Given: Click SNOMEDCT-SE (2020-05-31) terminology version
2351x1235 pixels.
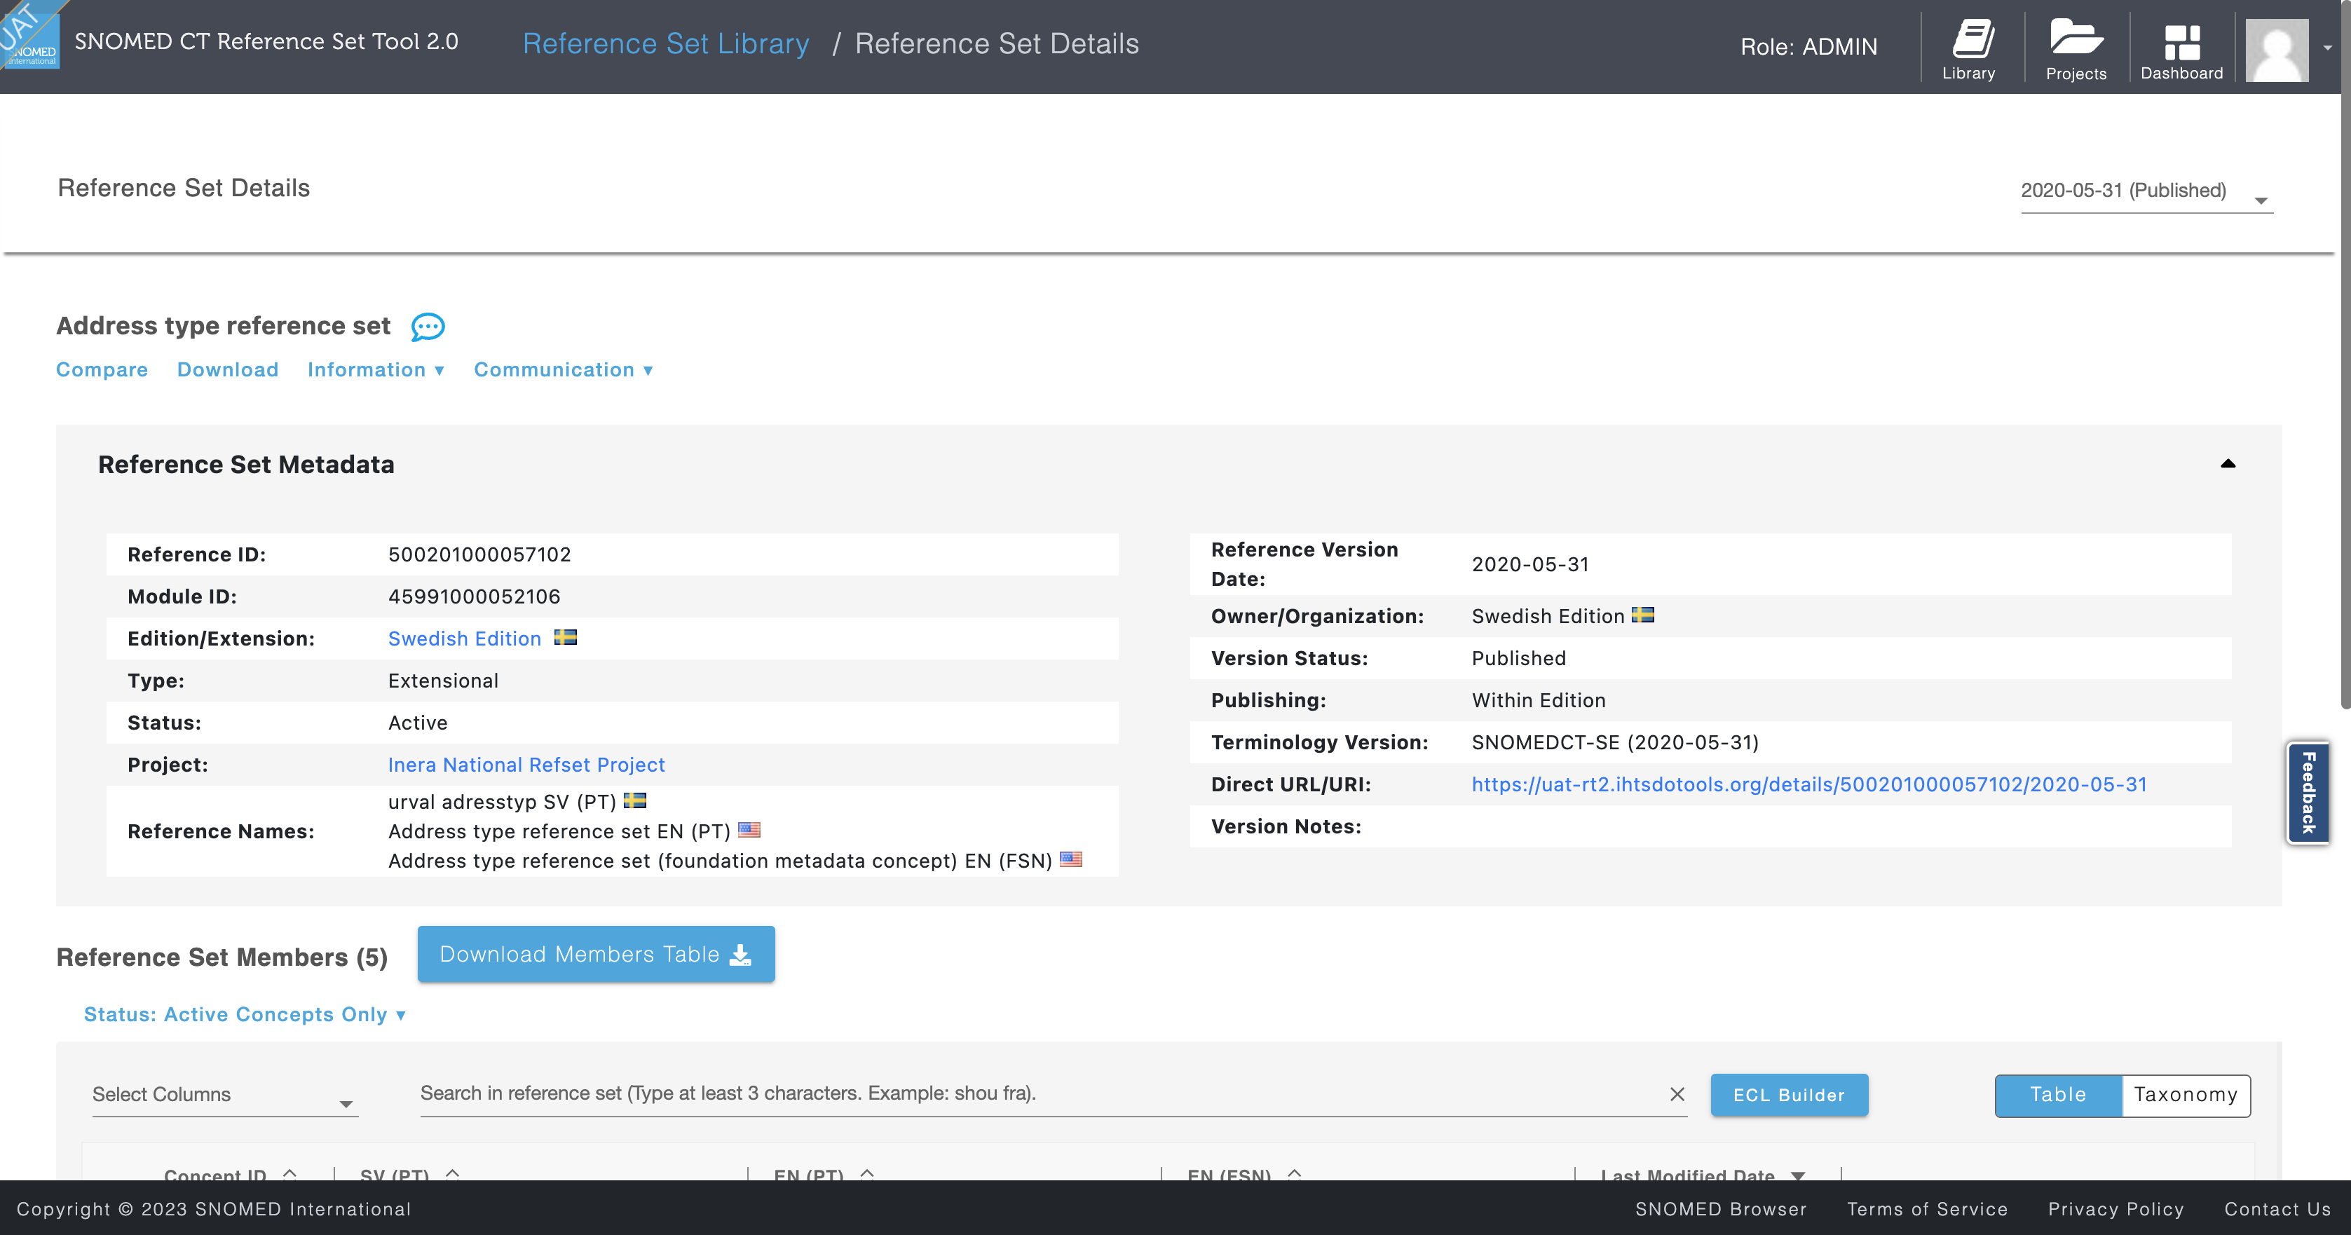Looking at the screenshot, I should 1614,742.
